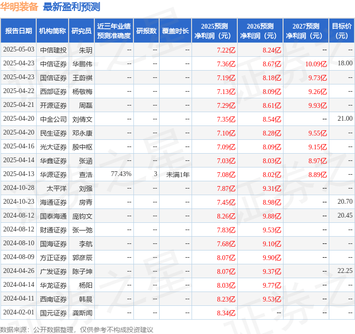Click analyst name 邓永康
This screenshot has height=334, width=355.
click(x=82, y=133)
